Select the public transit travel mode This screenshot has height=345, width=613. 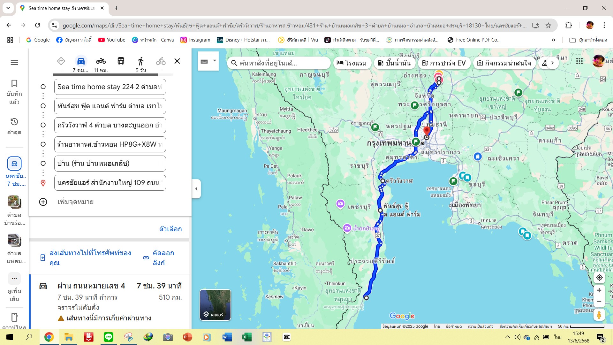tap(121, 61)
